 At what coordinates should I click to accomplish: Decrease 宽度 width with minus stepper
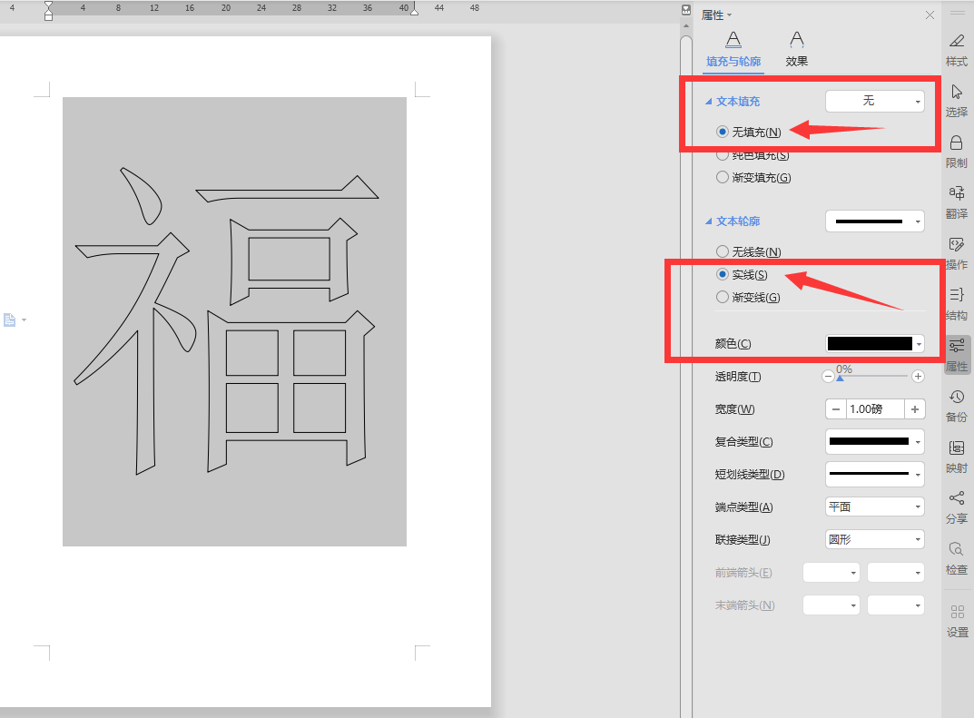(x=836, y=409)
